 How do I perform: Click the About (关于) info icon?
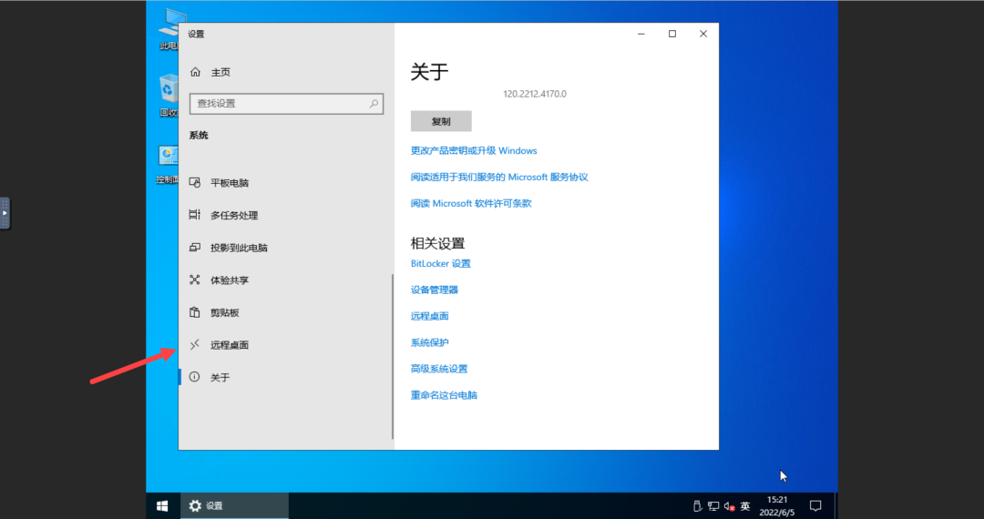click(x=195, y=377)
